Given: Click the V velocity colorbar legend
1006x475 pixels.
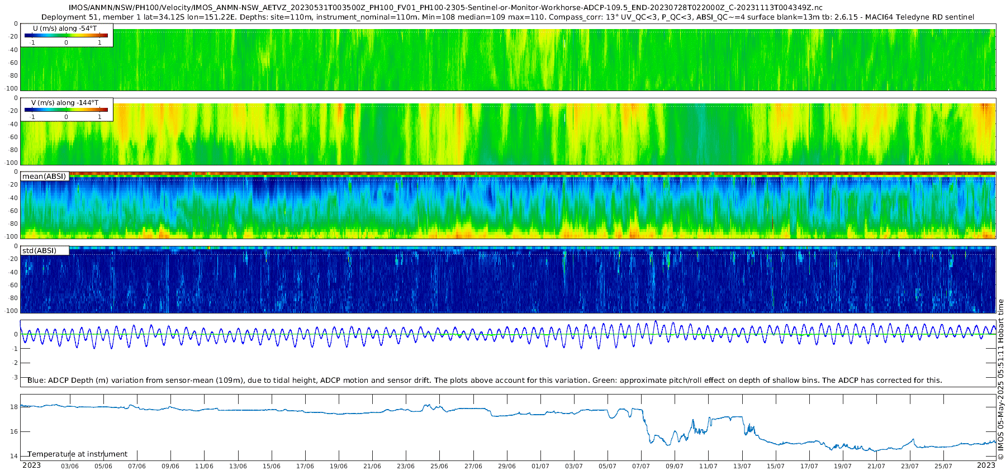Looking at the screenshot, I should [66, 110].
